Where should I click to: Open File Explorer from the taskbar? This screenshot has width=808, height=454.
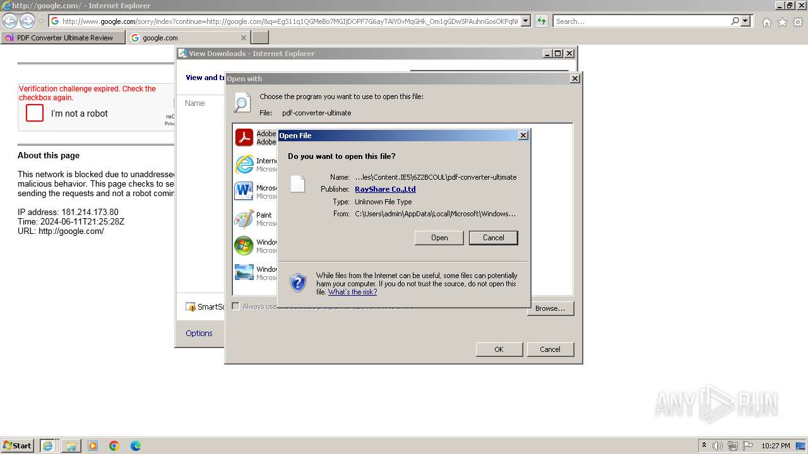(x=71, y=446)
